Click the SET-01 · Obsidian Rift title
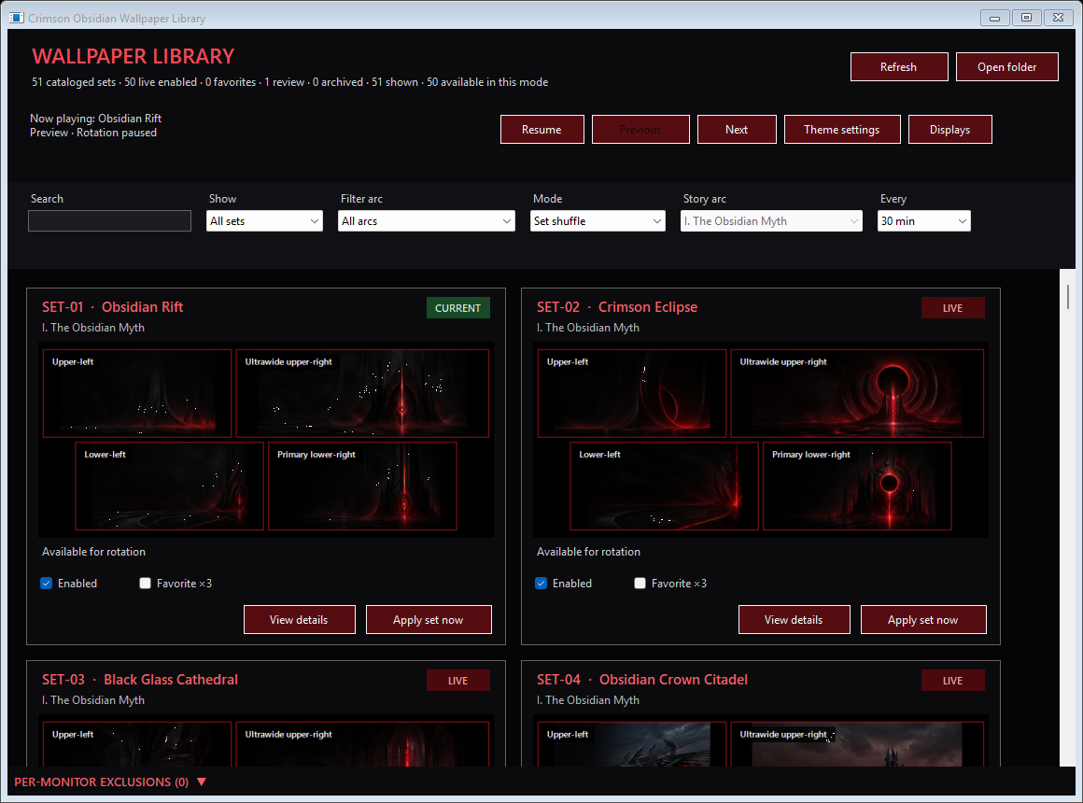This screenshot has height=803, width=1083. 113,307
